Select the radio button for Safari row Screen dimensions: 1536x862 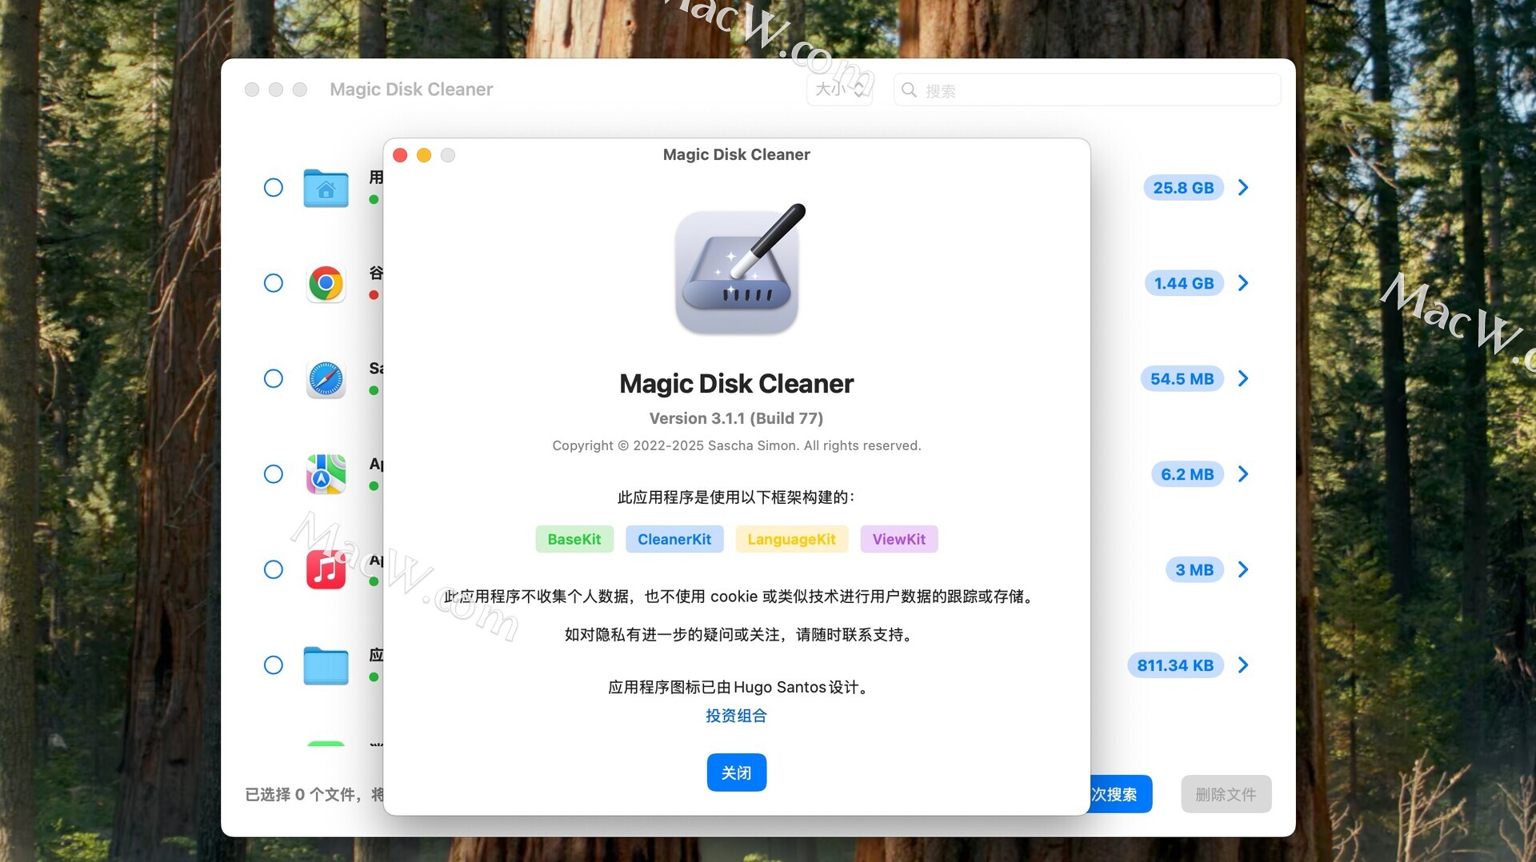coord(274,378)
